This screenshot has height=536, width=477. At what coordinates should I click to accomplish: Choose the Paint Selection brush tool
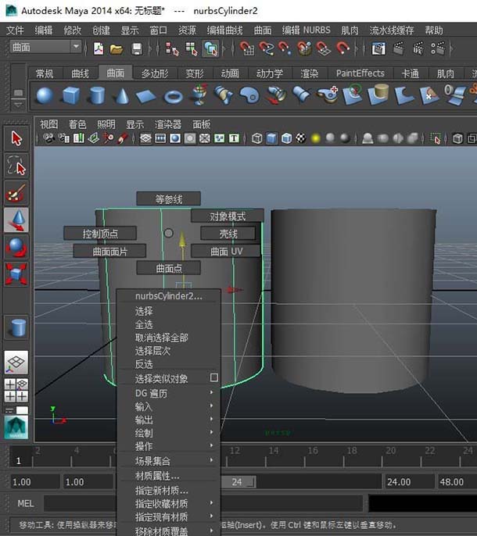coord(16,193)
